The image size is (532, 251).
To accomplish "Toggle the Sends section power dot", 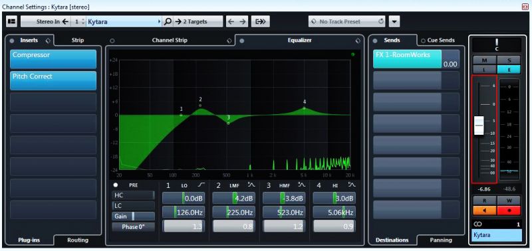I will pos(375,41).
